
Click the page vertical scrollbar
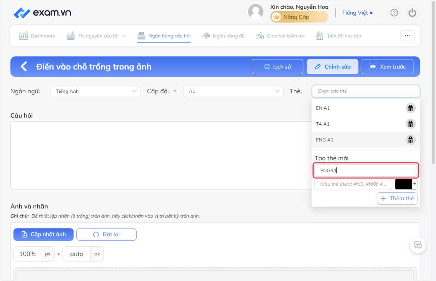pyautogui.click(x=433, y=83)
